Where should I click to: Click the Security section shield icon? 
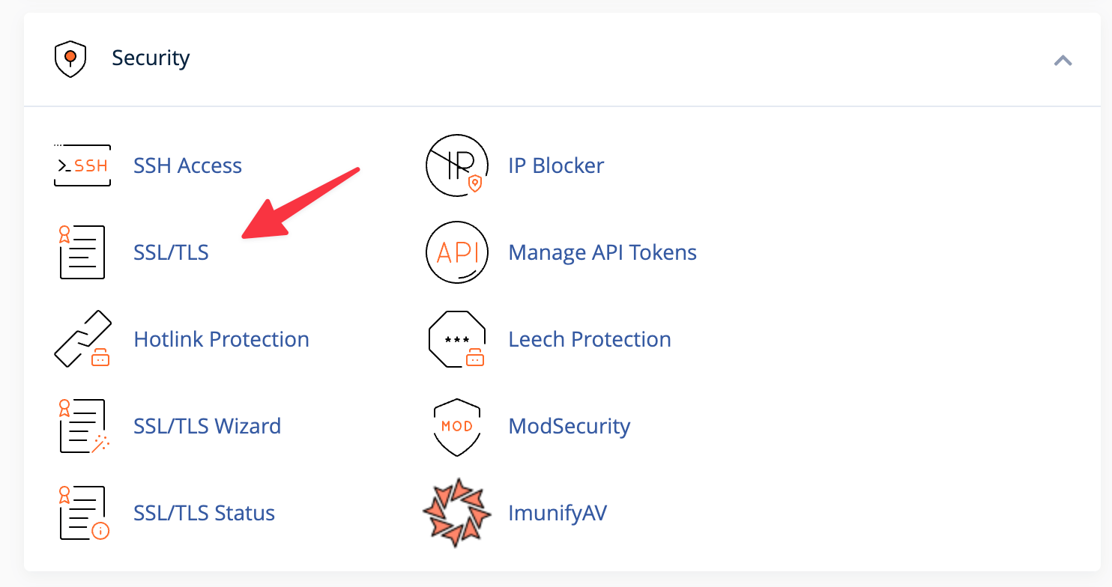(x=70, y=58)
